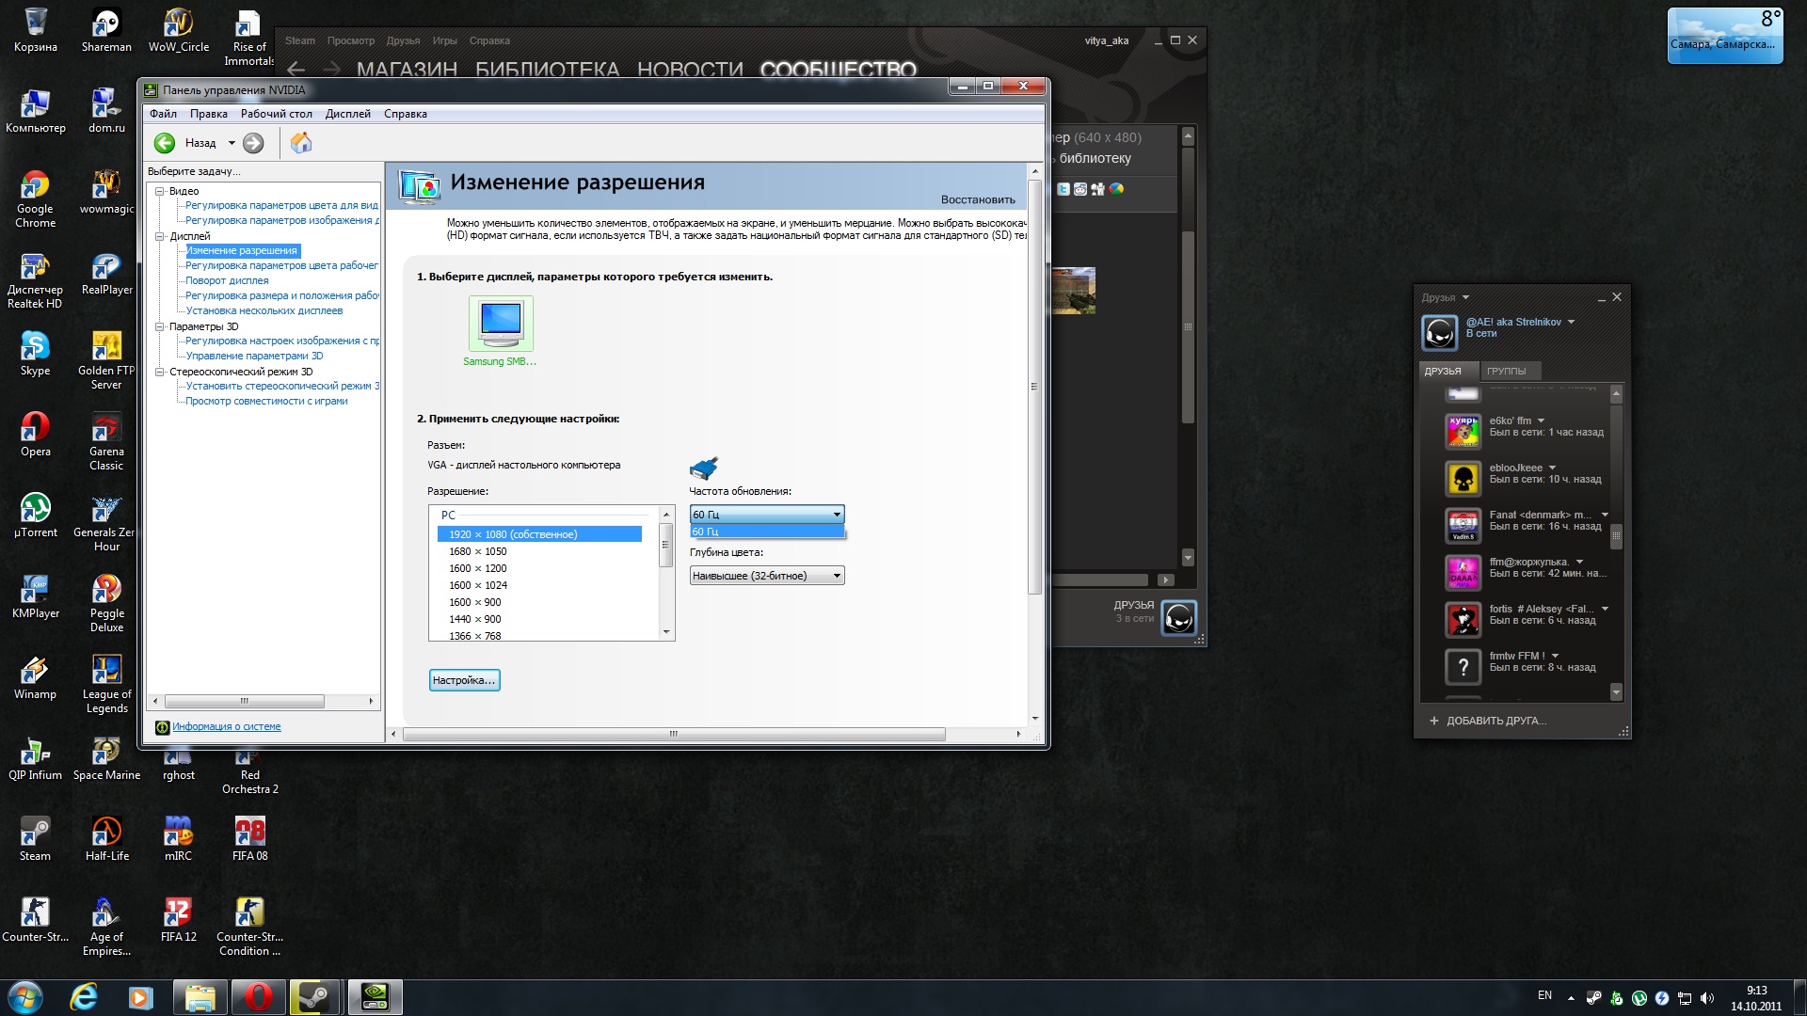Click the Home icon in NVIDIA toolbar
Image resolution: width=1807 pixels, height=1016 pixels.
[301, 143]
